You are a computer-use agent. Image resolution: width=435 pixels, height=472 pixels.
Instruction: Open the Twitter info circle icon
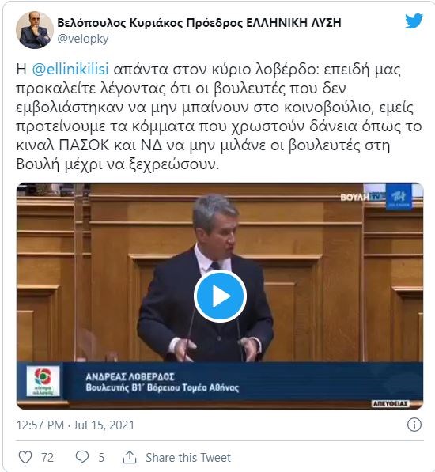point(414,425)
